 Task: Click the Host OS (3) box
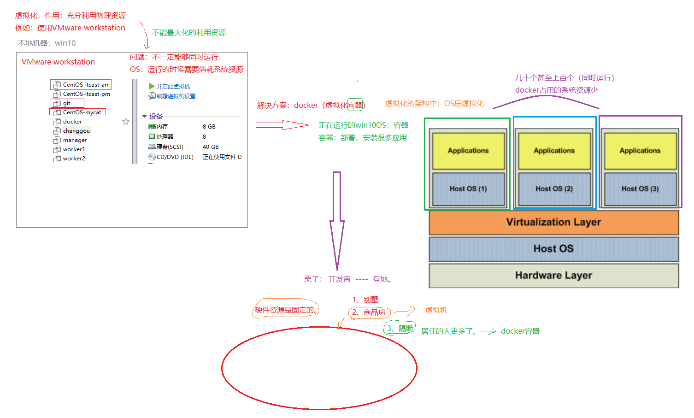(x=640, y=189)
